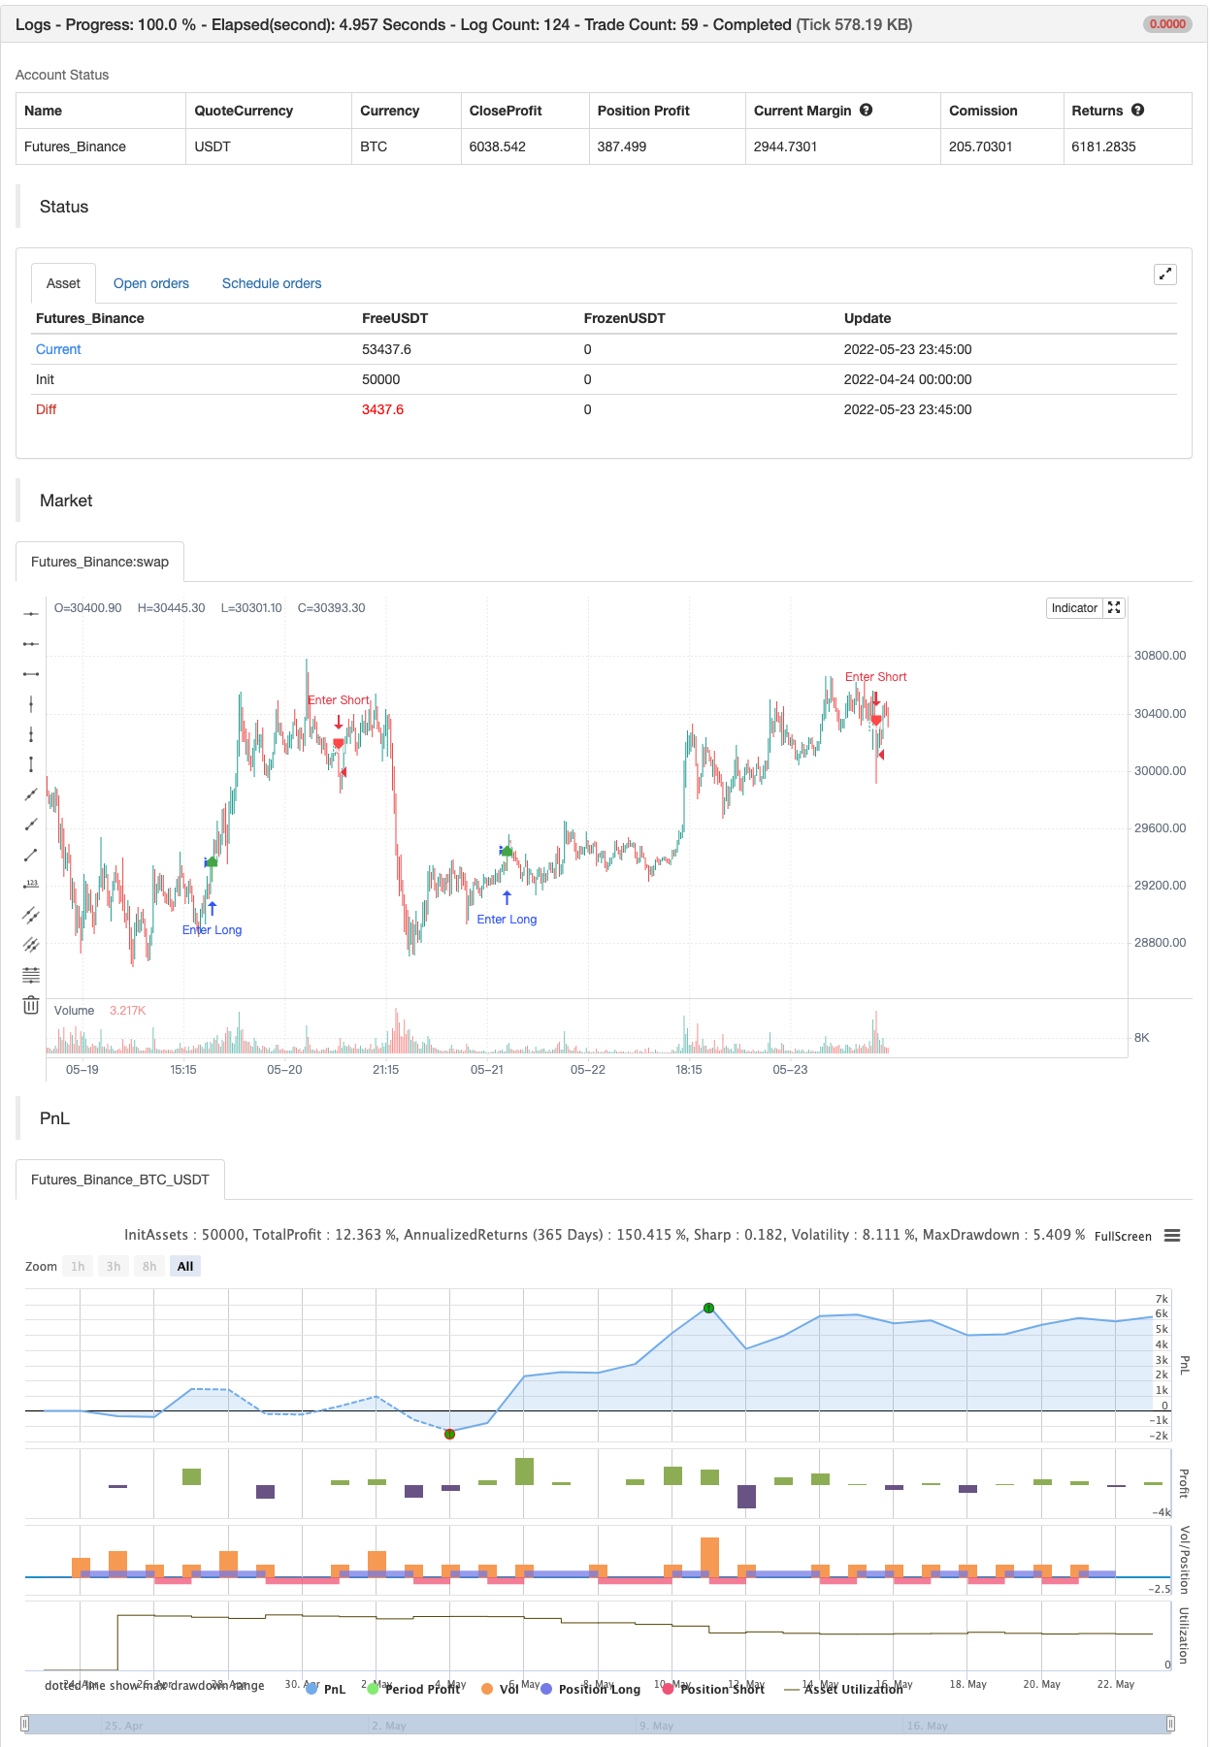The width and height of the screenshot is (1212, 1747).
Task: Click the 2022-04-24 00:00:00 update cell
Action: pos(908,379)
